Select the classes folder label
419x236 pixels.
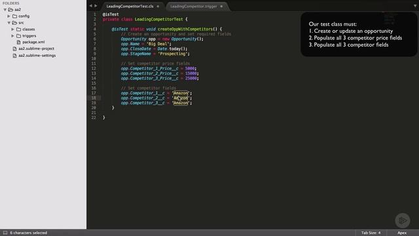(x=29, y=29)
